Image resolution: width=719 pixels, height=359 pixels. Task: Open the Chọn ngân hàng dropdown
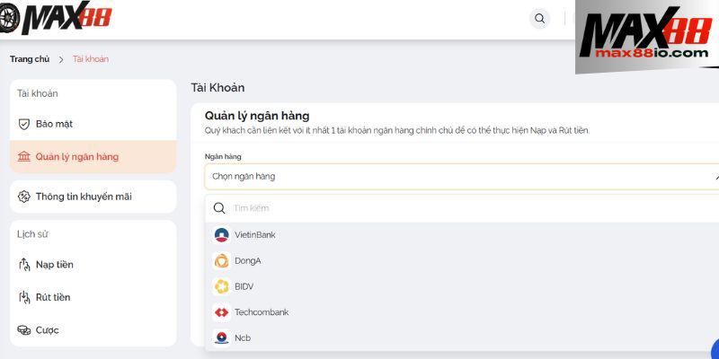[461, 176]
